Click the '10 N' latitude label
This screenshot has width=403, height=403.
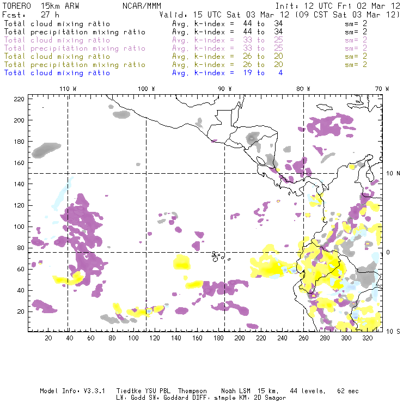[393, 174]
